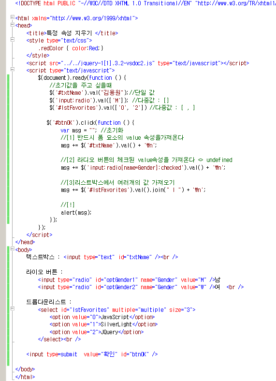
Task: Click the label text '드롭다운리스트 :'
Action: pyautogui.click(x=49, y=302)
